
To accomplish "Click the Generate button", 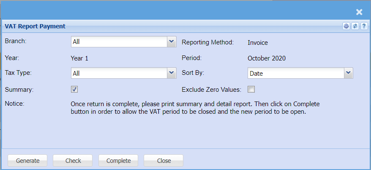I will pyautogui.click(x=28, y=161).
